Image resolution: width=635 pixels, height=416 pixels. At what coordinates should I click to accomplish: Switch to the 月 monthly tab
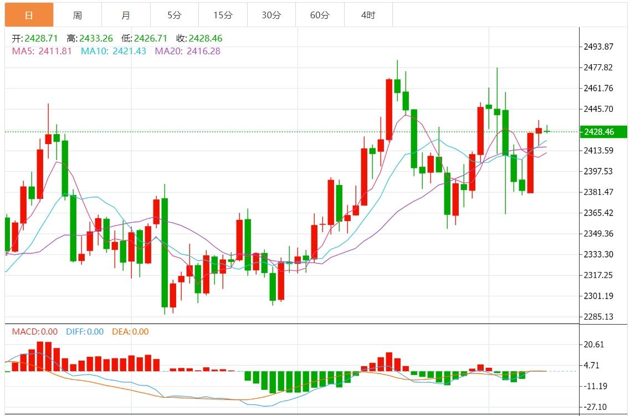(x=126, y=15)
